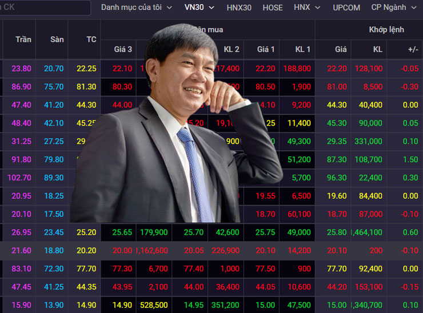The image size is (423, 313).
Task: Switch to the HNX30 tab
Action: [x=239, y=7]
